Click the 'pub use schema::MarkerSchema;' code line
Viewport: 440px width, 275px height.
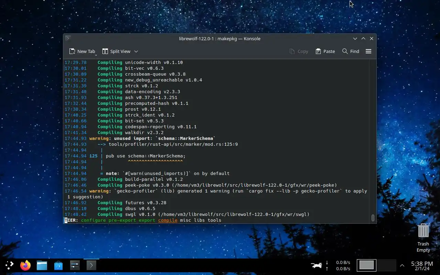coord(146,156)
